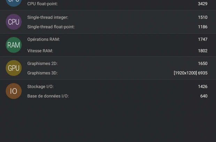Select the Single-thread integer row label
The image size is (216, 142).
[48, 17]
